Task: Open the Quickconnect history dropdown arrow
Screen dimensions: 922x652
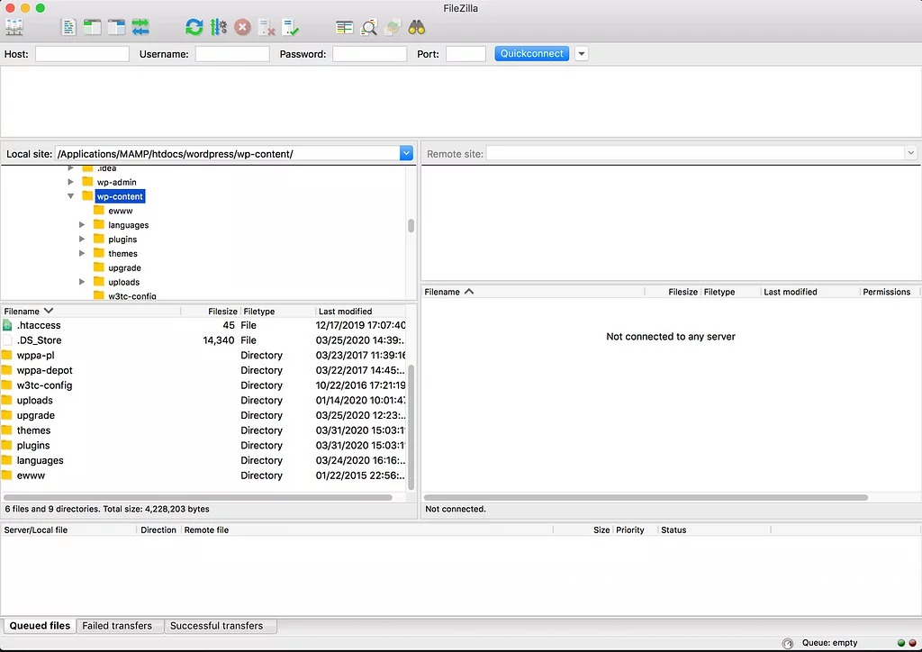Action: click(x=581, y=54)
